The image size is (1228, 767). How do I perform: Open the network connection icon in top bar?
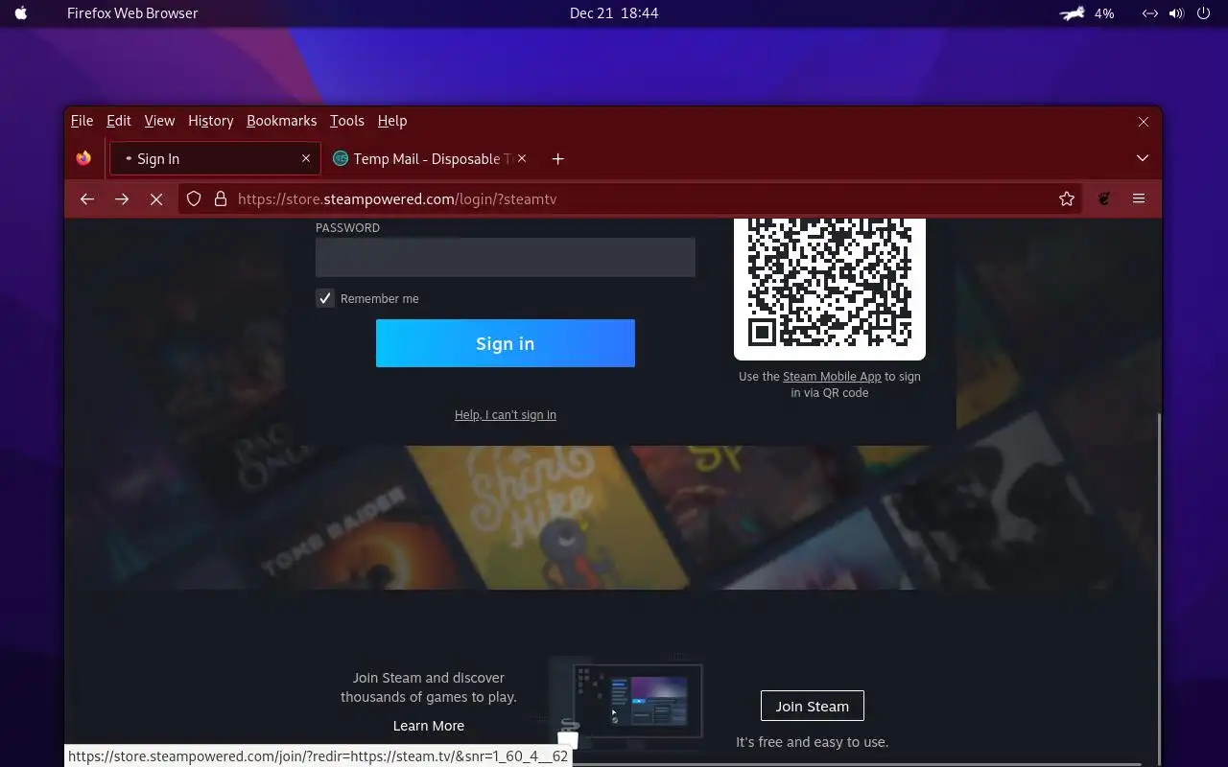coord(1149,13)
